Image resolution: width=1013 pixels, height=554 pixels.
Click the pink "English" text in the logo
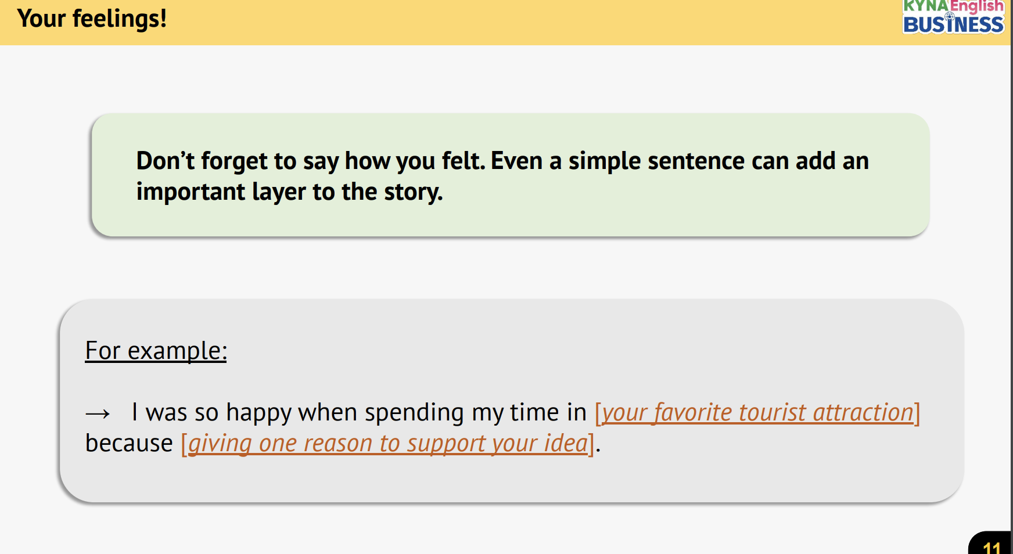(977, 6)
